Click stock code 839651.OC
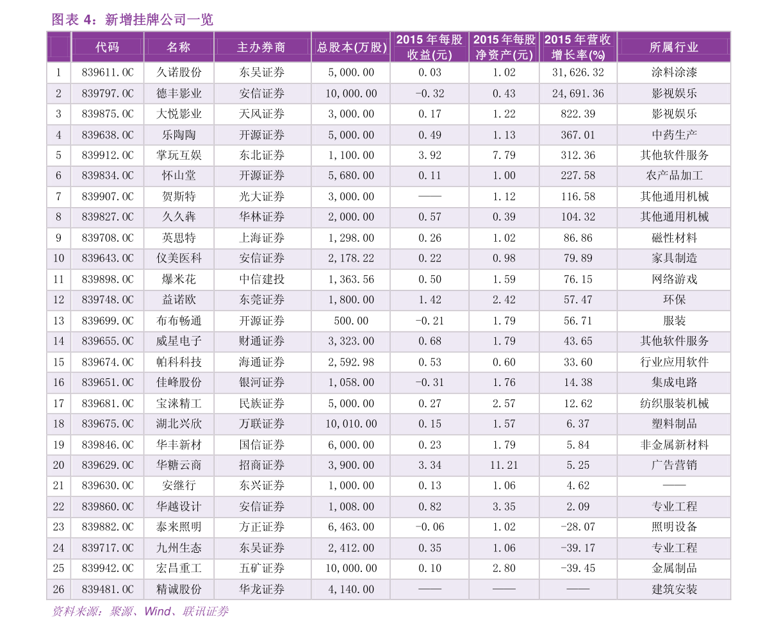 pyautogui.click(x=107, y=383)
